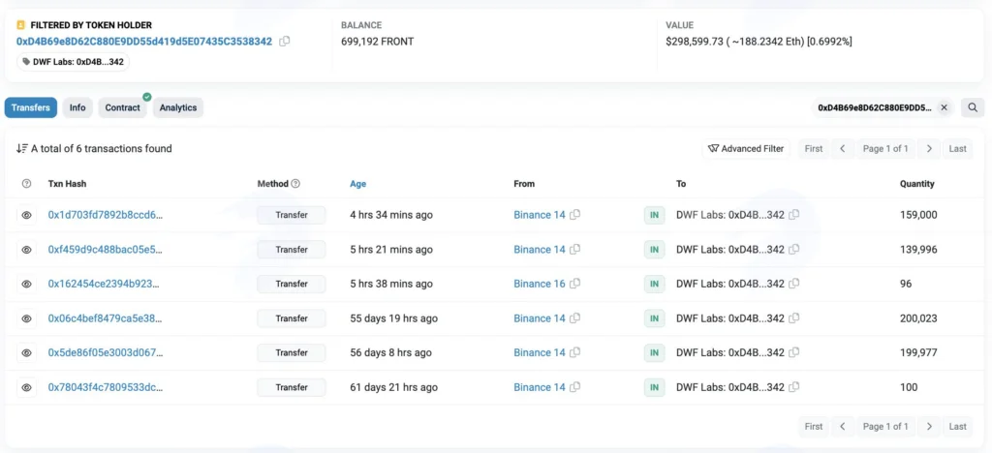Image resolution: width=992 pixels, height=453 pixels.
Task: Click top next page chevron
Action: tap(929, 149)
